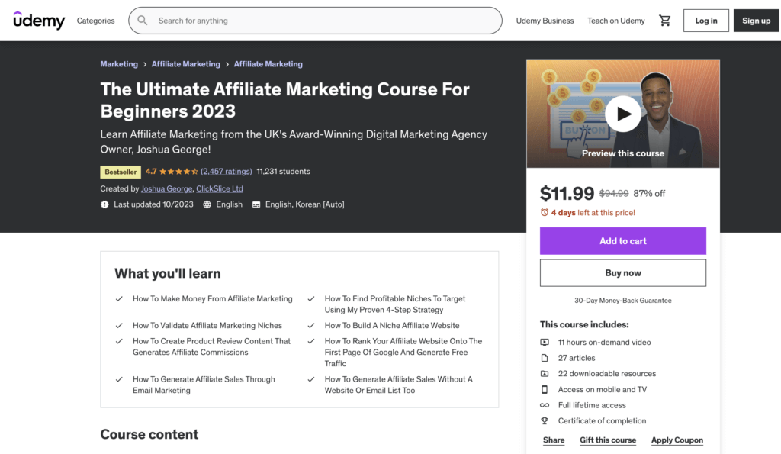
Task: Click the alarm clock icon near price deadline
Action: [x=543, y=213]
